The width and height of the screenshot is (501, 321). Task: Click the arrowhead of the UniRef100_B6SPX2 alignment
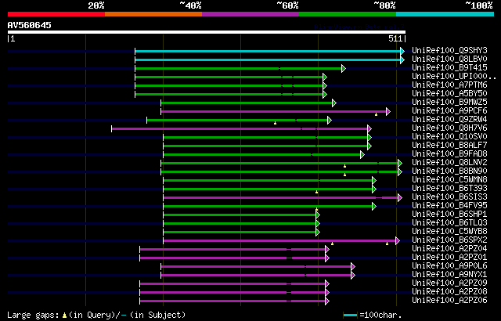[x=398, y=241]
